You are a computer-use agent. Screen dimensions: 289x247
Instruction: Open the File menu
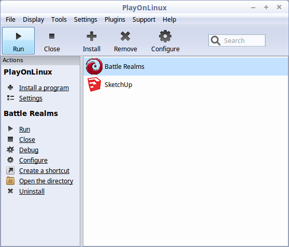click(x=10, y=19)
